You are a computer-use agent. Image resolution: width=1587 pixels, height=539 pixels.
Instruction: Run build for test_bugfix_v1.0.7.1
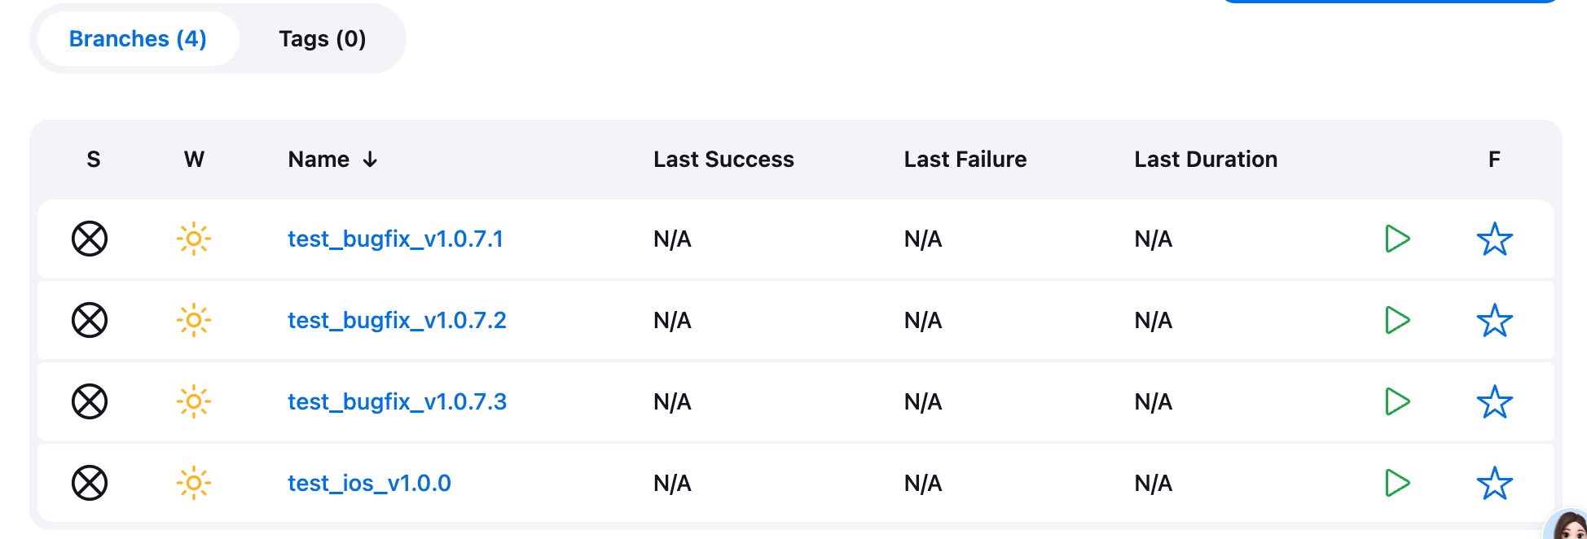coord(1397,239)
